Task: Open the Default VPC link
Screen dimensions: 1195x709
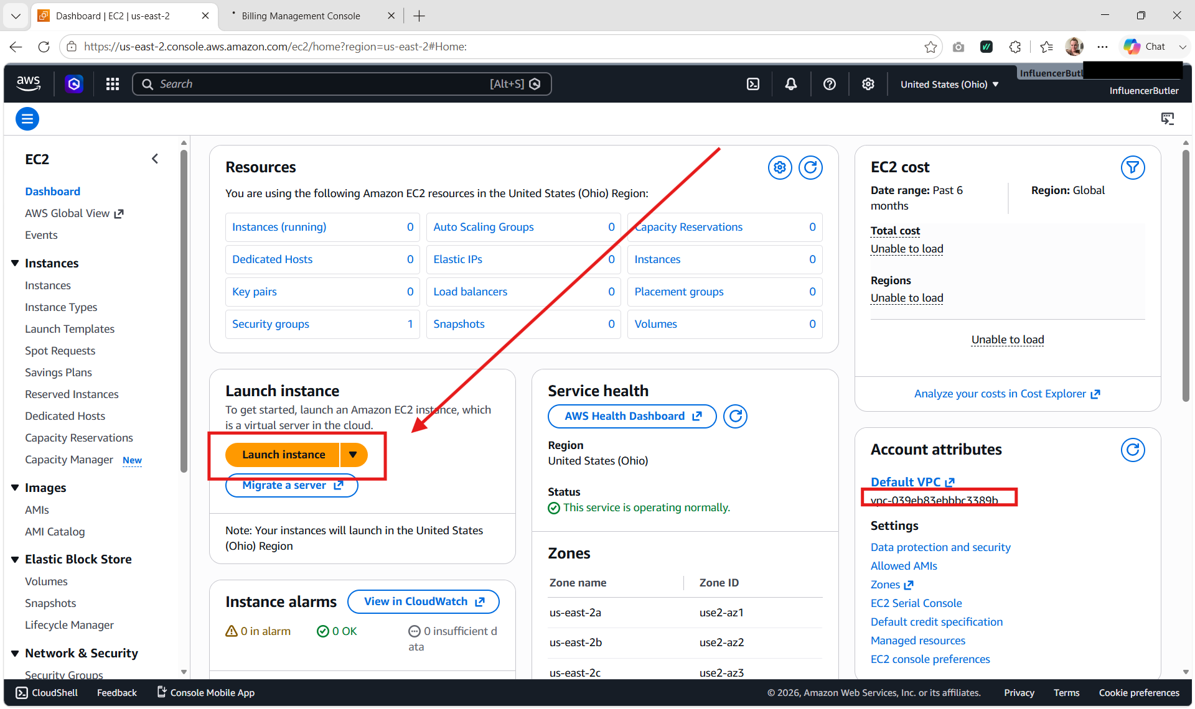Action: tap(912, 482)
